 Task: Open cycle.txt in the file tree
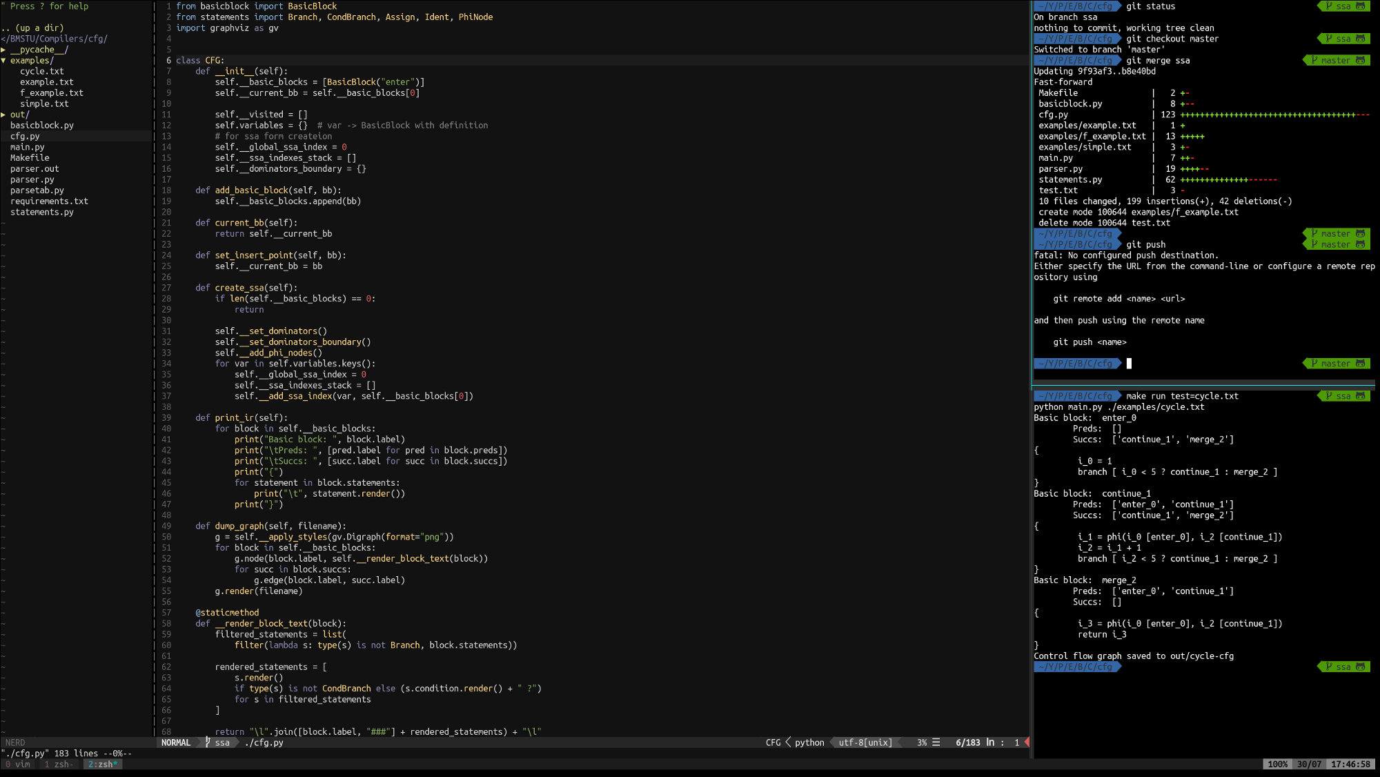pyautogui.click(x=42, y=71)
